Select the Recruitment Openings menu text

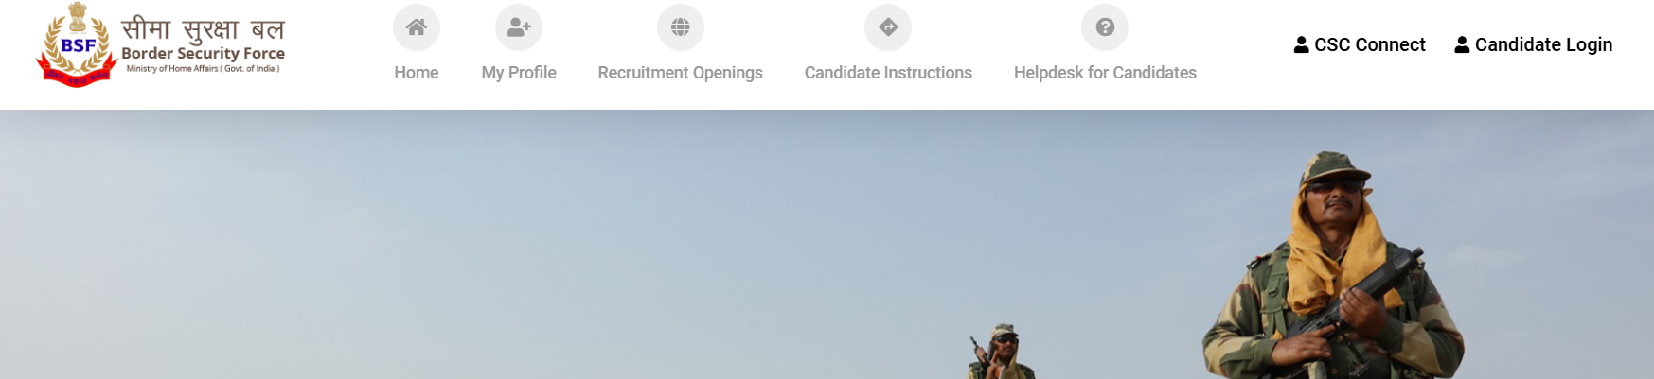click(680, 73)
